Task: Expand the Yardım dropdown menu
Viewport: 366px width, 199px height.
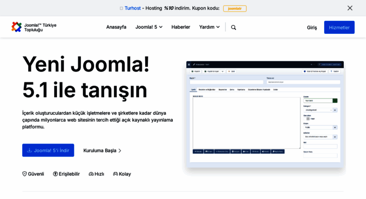Action: tap(209, 27)
